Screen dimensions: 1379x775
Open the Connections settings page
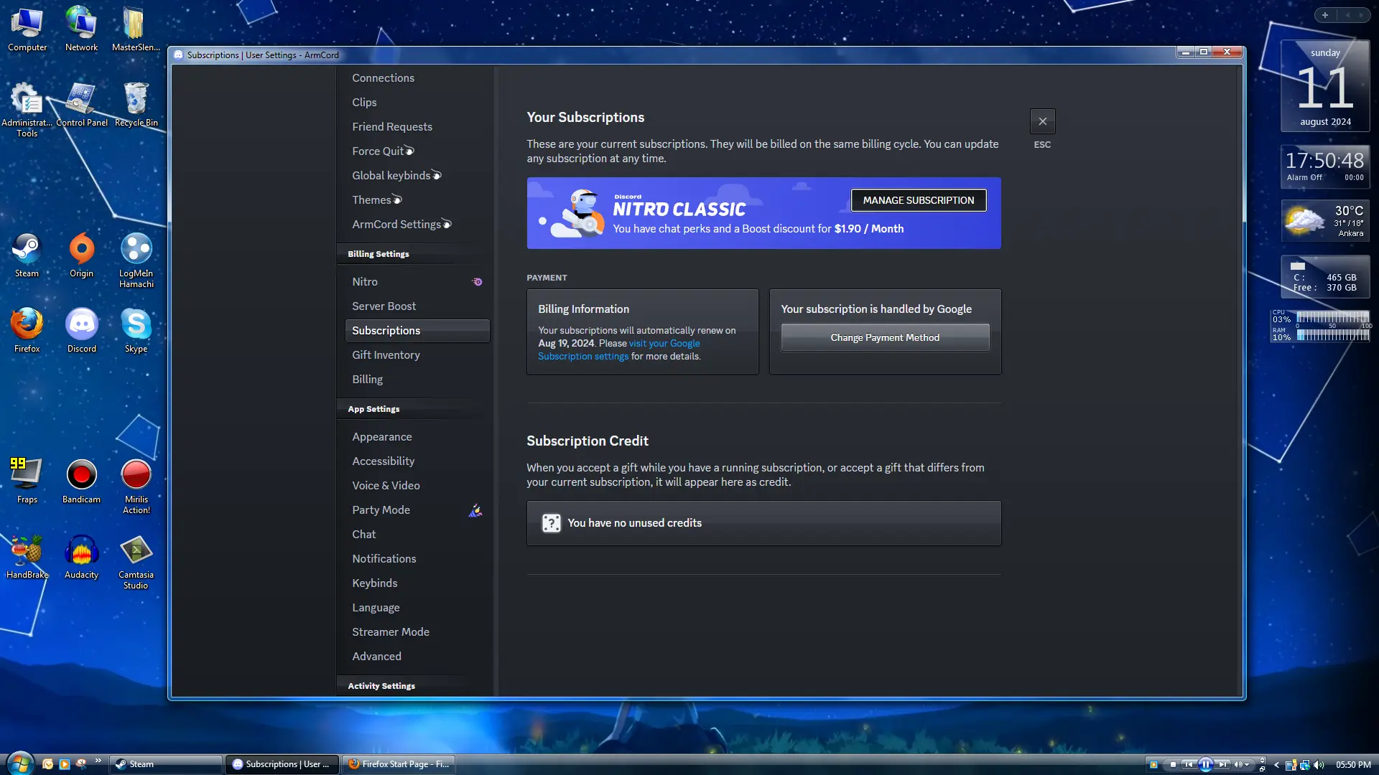(383, 78)
